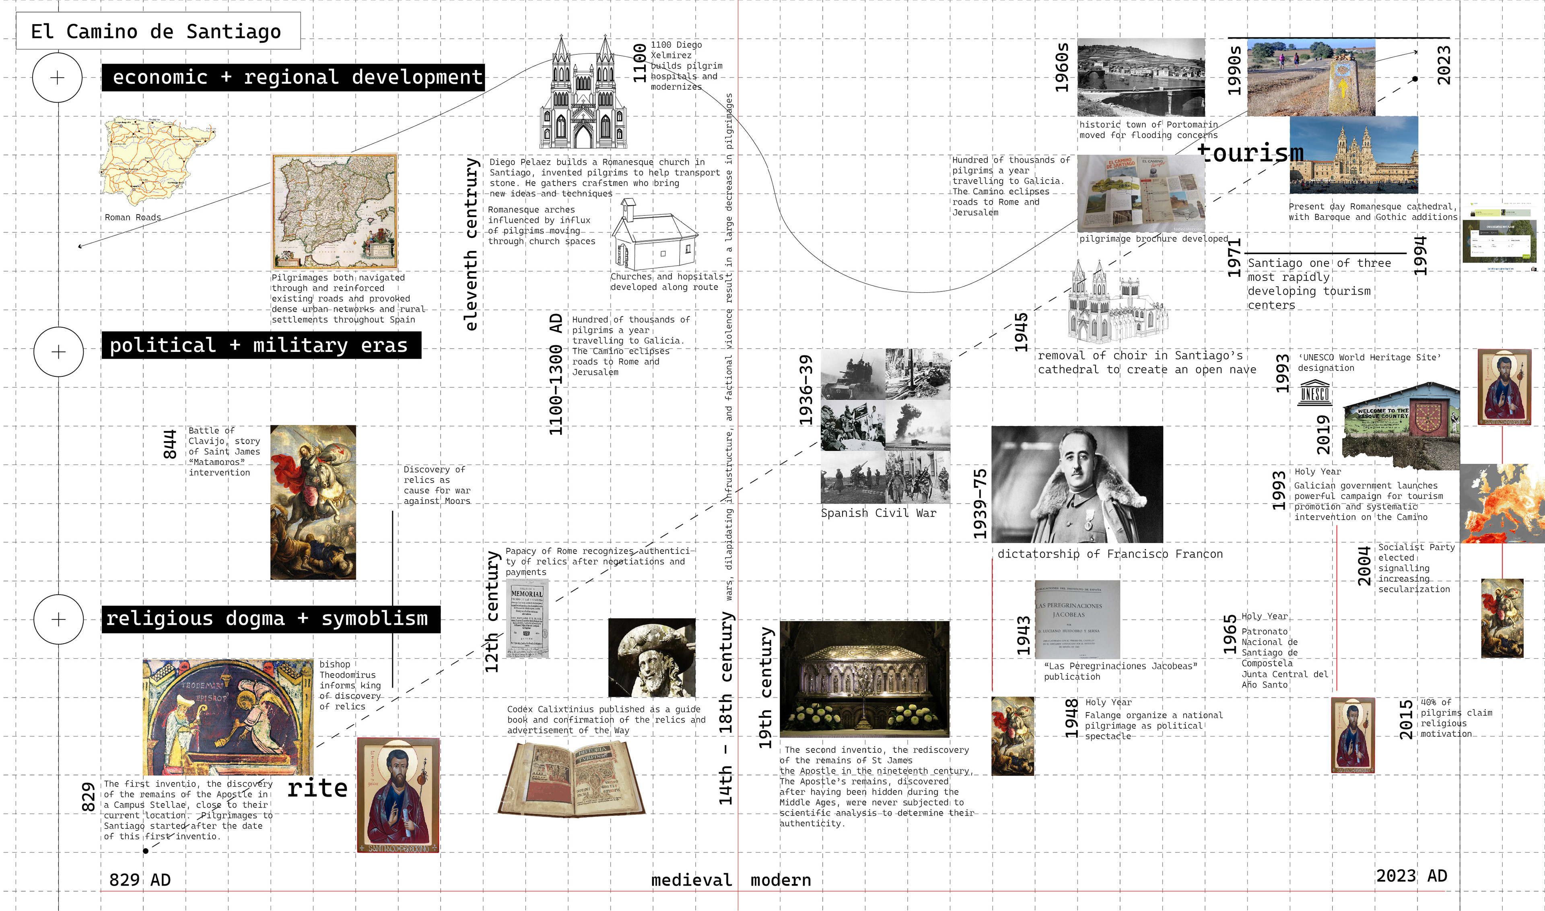Open the Spanish Civil War photo collage
This screenshot has height=911, width=1545.
tap(885, 426)
